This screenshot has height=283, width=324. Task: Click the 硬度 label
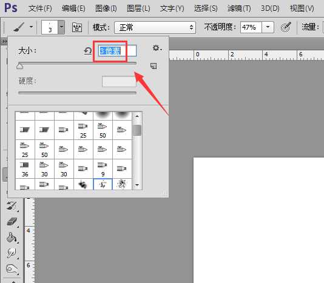(27, 81)
